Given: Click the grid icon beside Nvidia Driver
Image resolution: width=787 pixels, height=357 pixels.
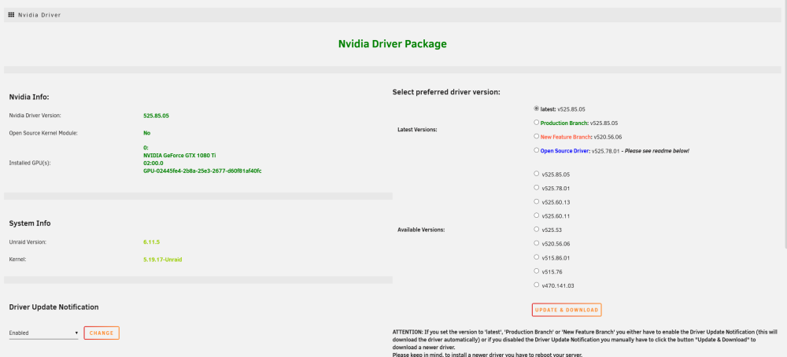Looking at the screenshot, I should pyautogui.click(x=11, y=15).
